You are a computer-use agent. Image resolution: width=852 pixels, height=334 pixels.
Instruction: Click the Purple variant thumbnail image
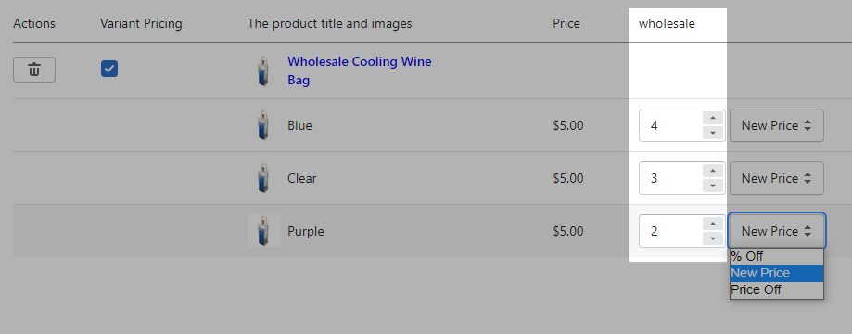tap(263, 231)
